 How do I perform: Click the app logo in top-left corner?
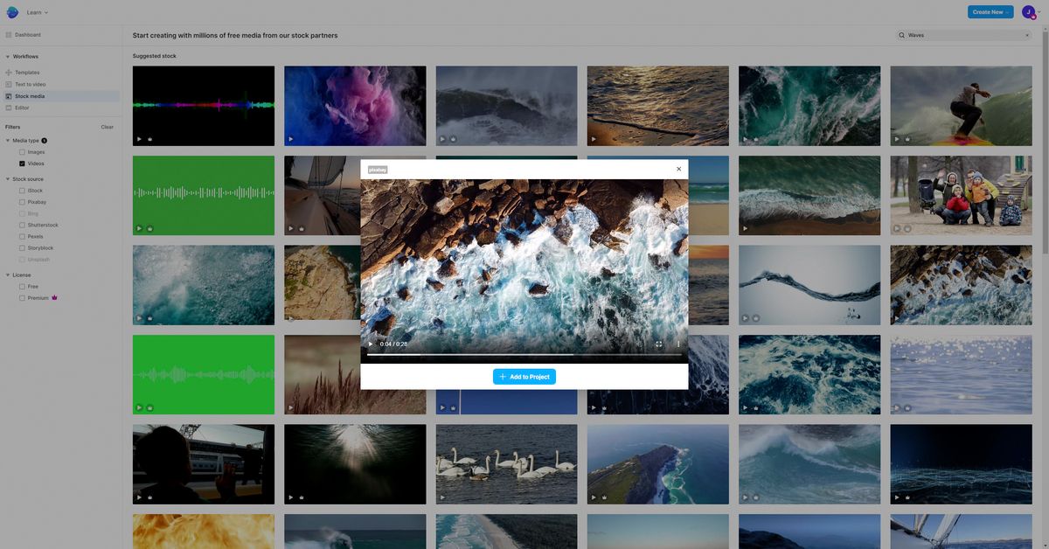(x=11, y=11)
